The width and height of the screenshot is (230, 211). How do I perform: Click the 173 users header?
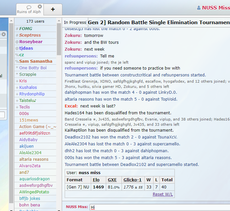point(35,22)
